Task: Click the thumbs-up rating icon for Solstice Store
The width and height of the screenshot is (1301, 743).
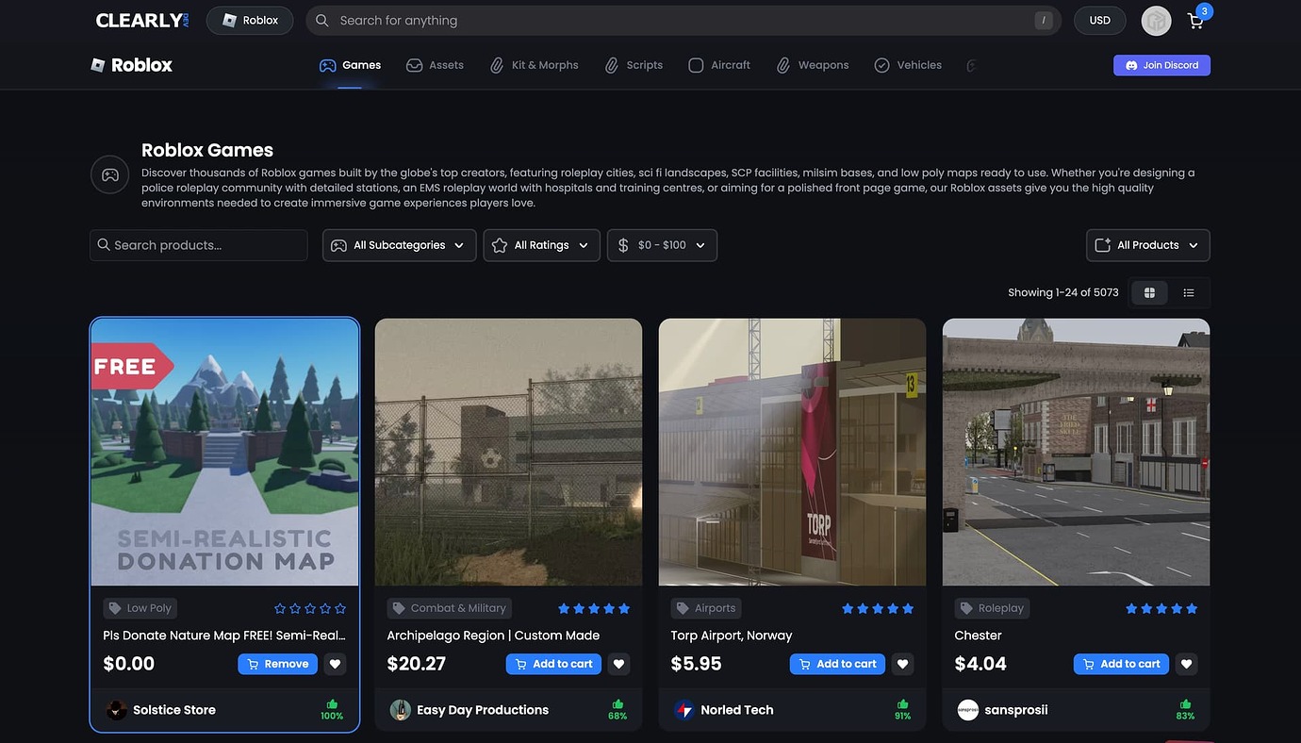Action: tap(331, 702)
